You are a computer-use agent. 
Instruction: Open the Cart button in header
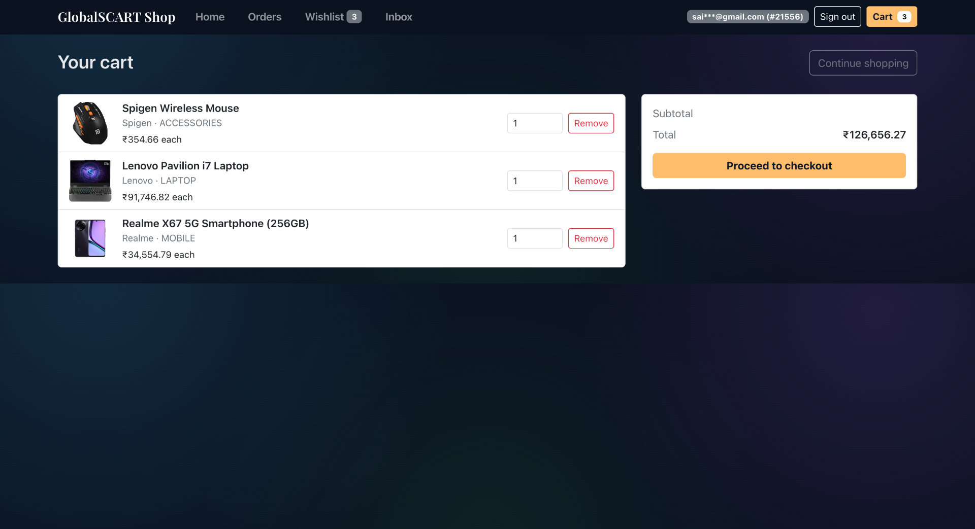coord(892,17)
